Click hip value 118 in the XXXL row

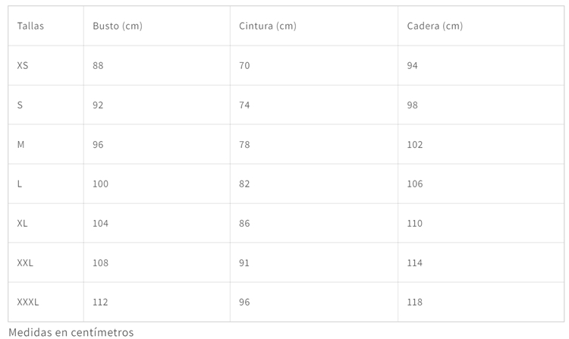(415, 302)
